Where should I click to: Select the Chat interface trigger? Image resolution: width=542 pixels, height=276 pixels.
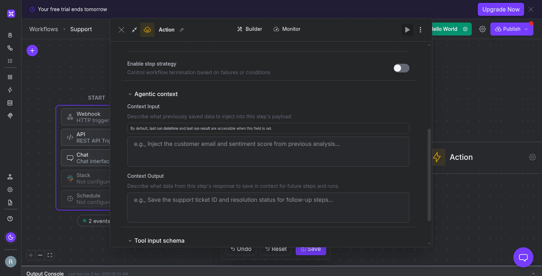(x=85, y=158)
